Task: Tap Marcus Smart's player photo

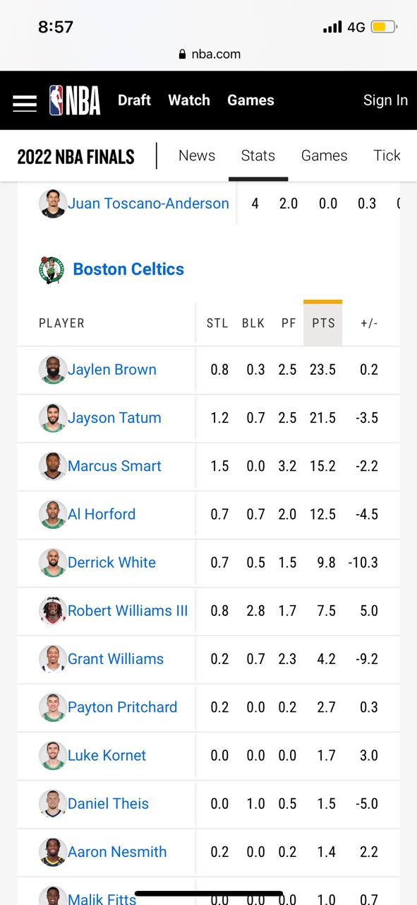Action: tap(53, 466)
